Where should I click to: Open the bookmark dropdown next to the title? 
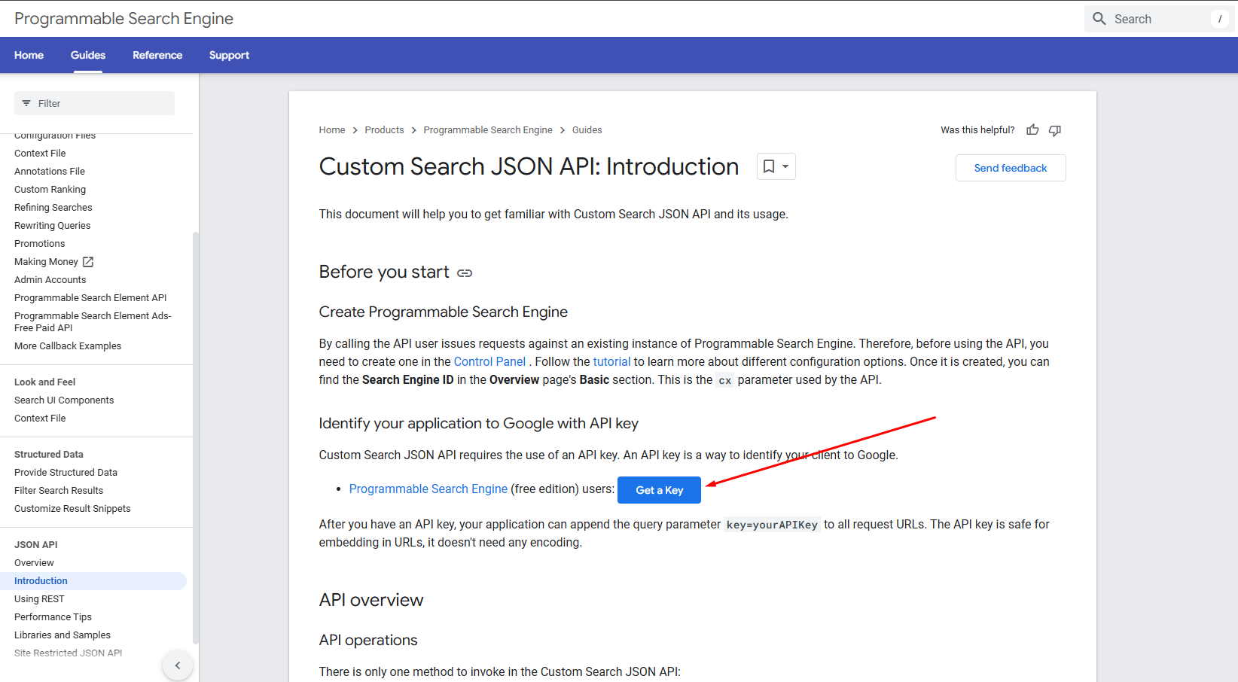click(x=776, y=166)
